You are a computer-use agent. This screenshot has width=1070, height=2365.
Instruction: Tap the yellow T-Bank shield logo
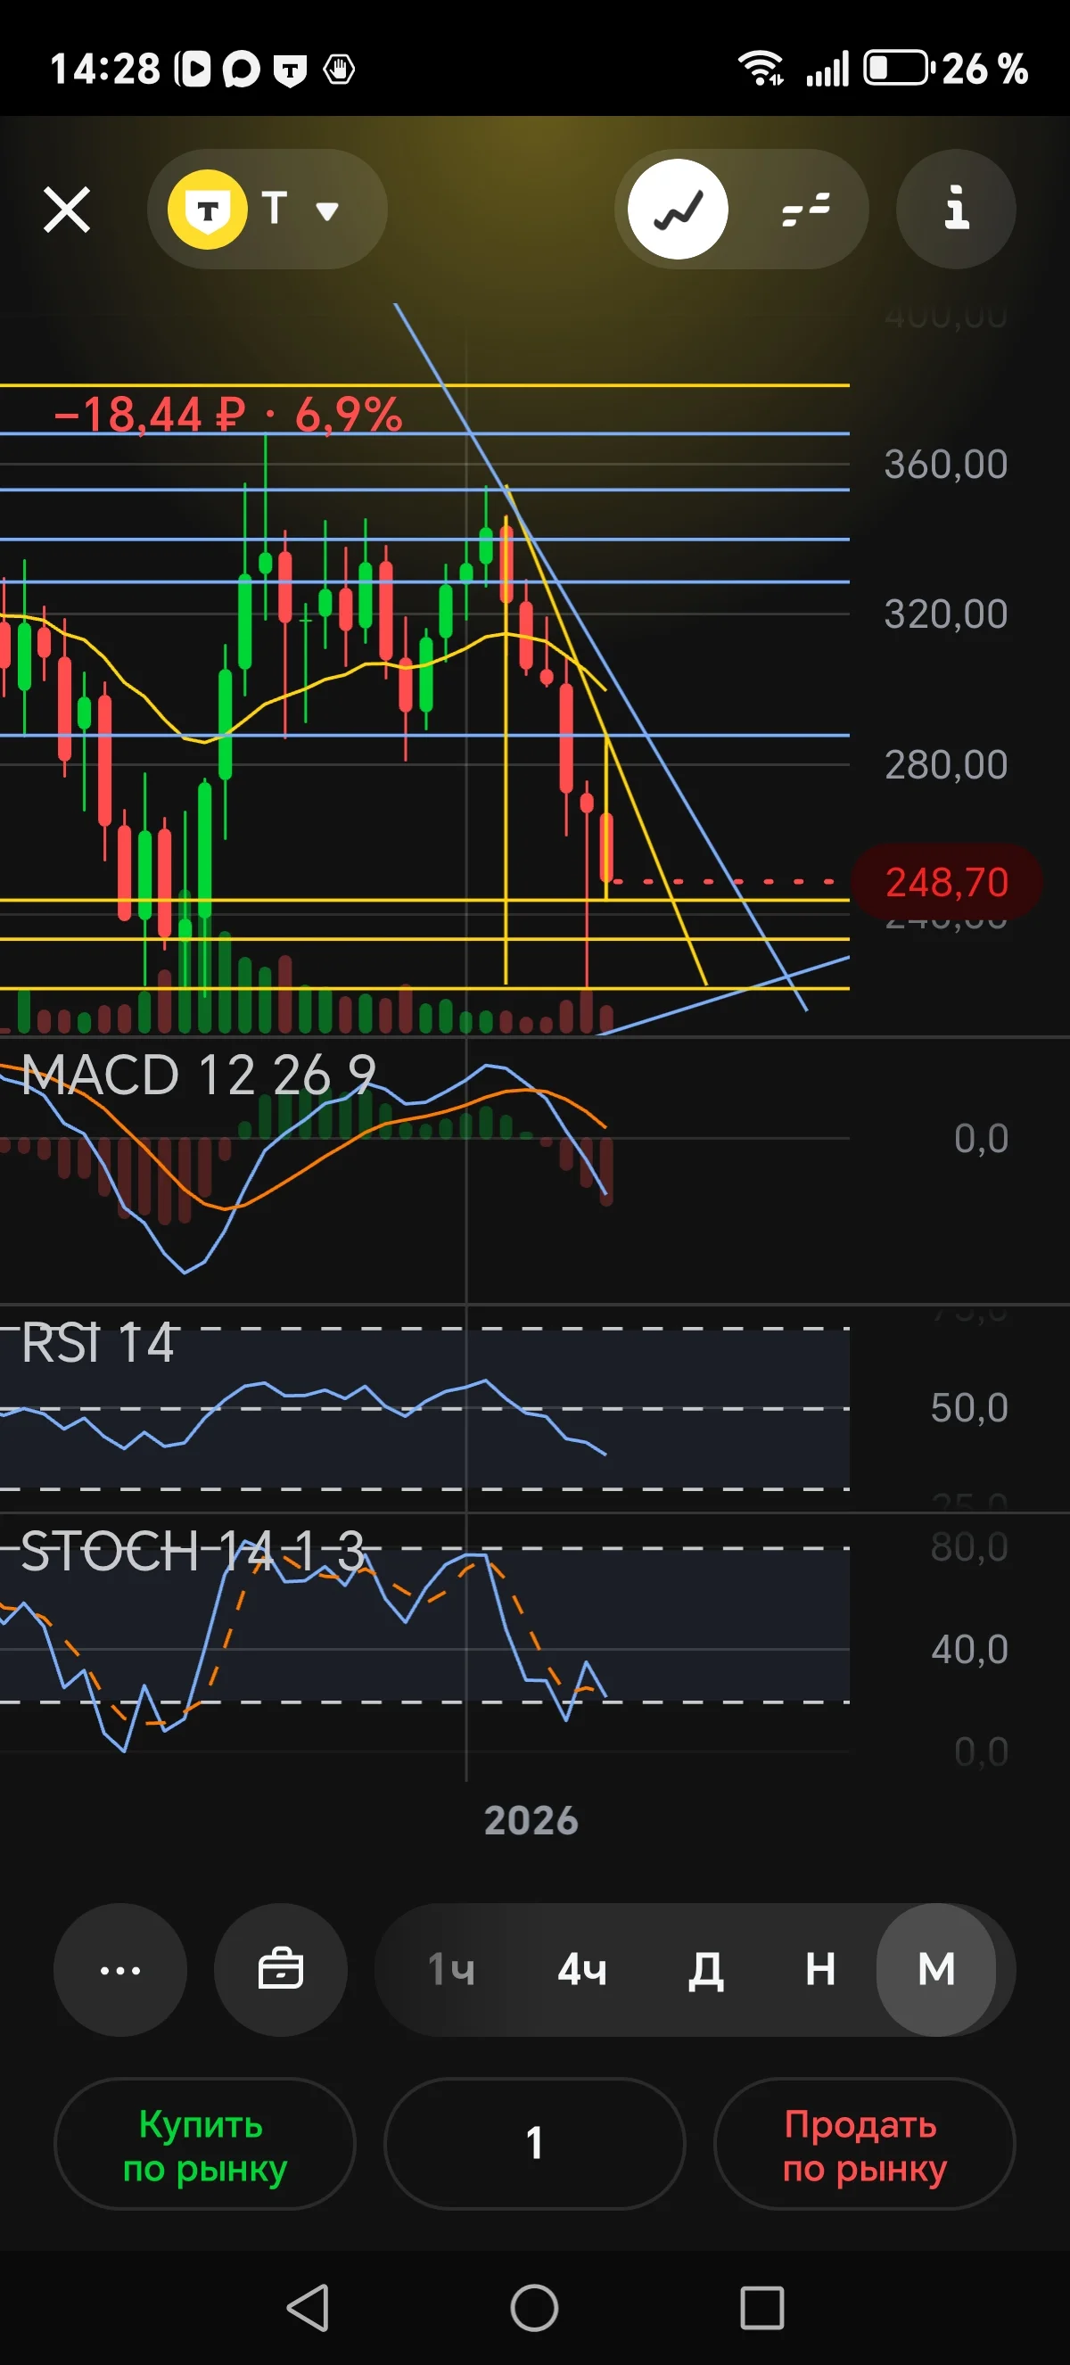click(208, 210)
